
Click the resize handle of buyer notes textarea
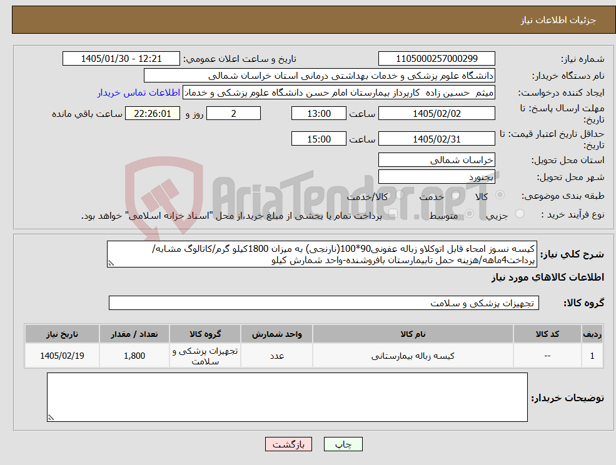tap(51, 418)
